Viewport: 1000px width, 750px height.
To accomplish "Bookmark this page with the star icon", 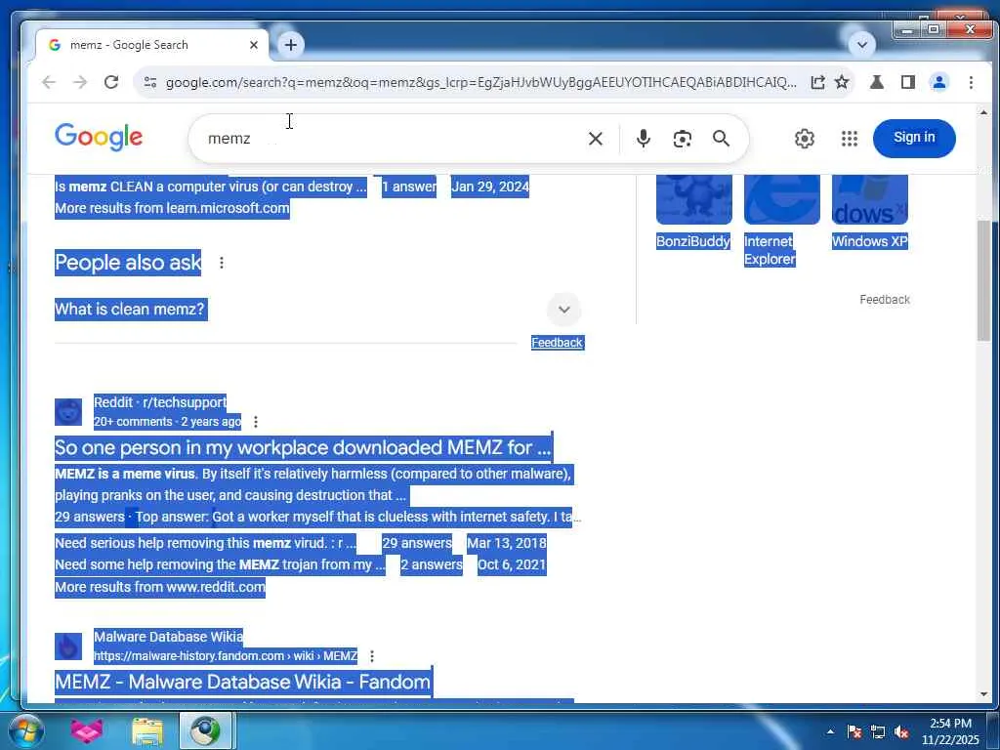I will 842,82.
